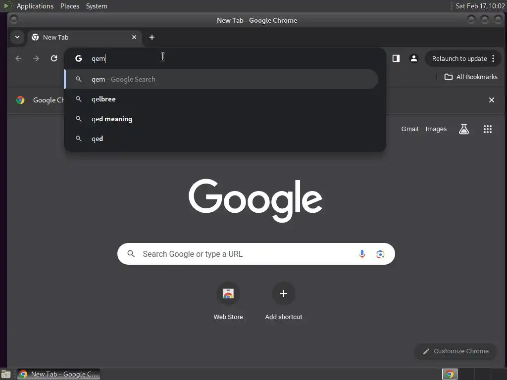
Task: Click Customize Chrome button
Action: (x=456, y=351)
